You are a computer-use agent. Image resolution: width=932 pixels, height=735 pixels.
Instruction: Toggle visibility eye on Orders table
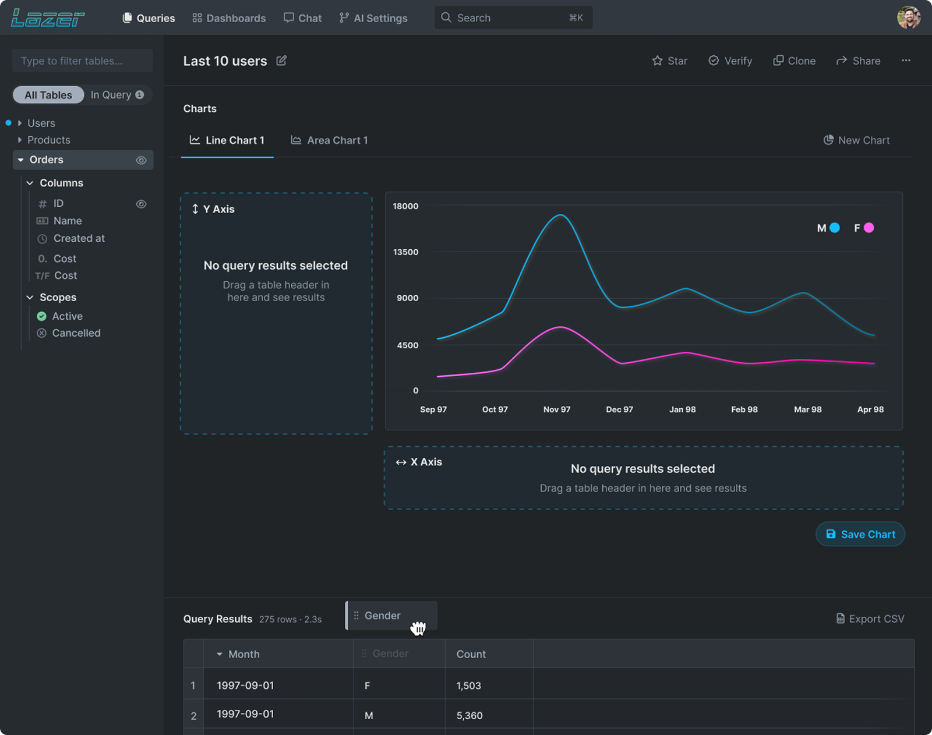(141, 160)
